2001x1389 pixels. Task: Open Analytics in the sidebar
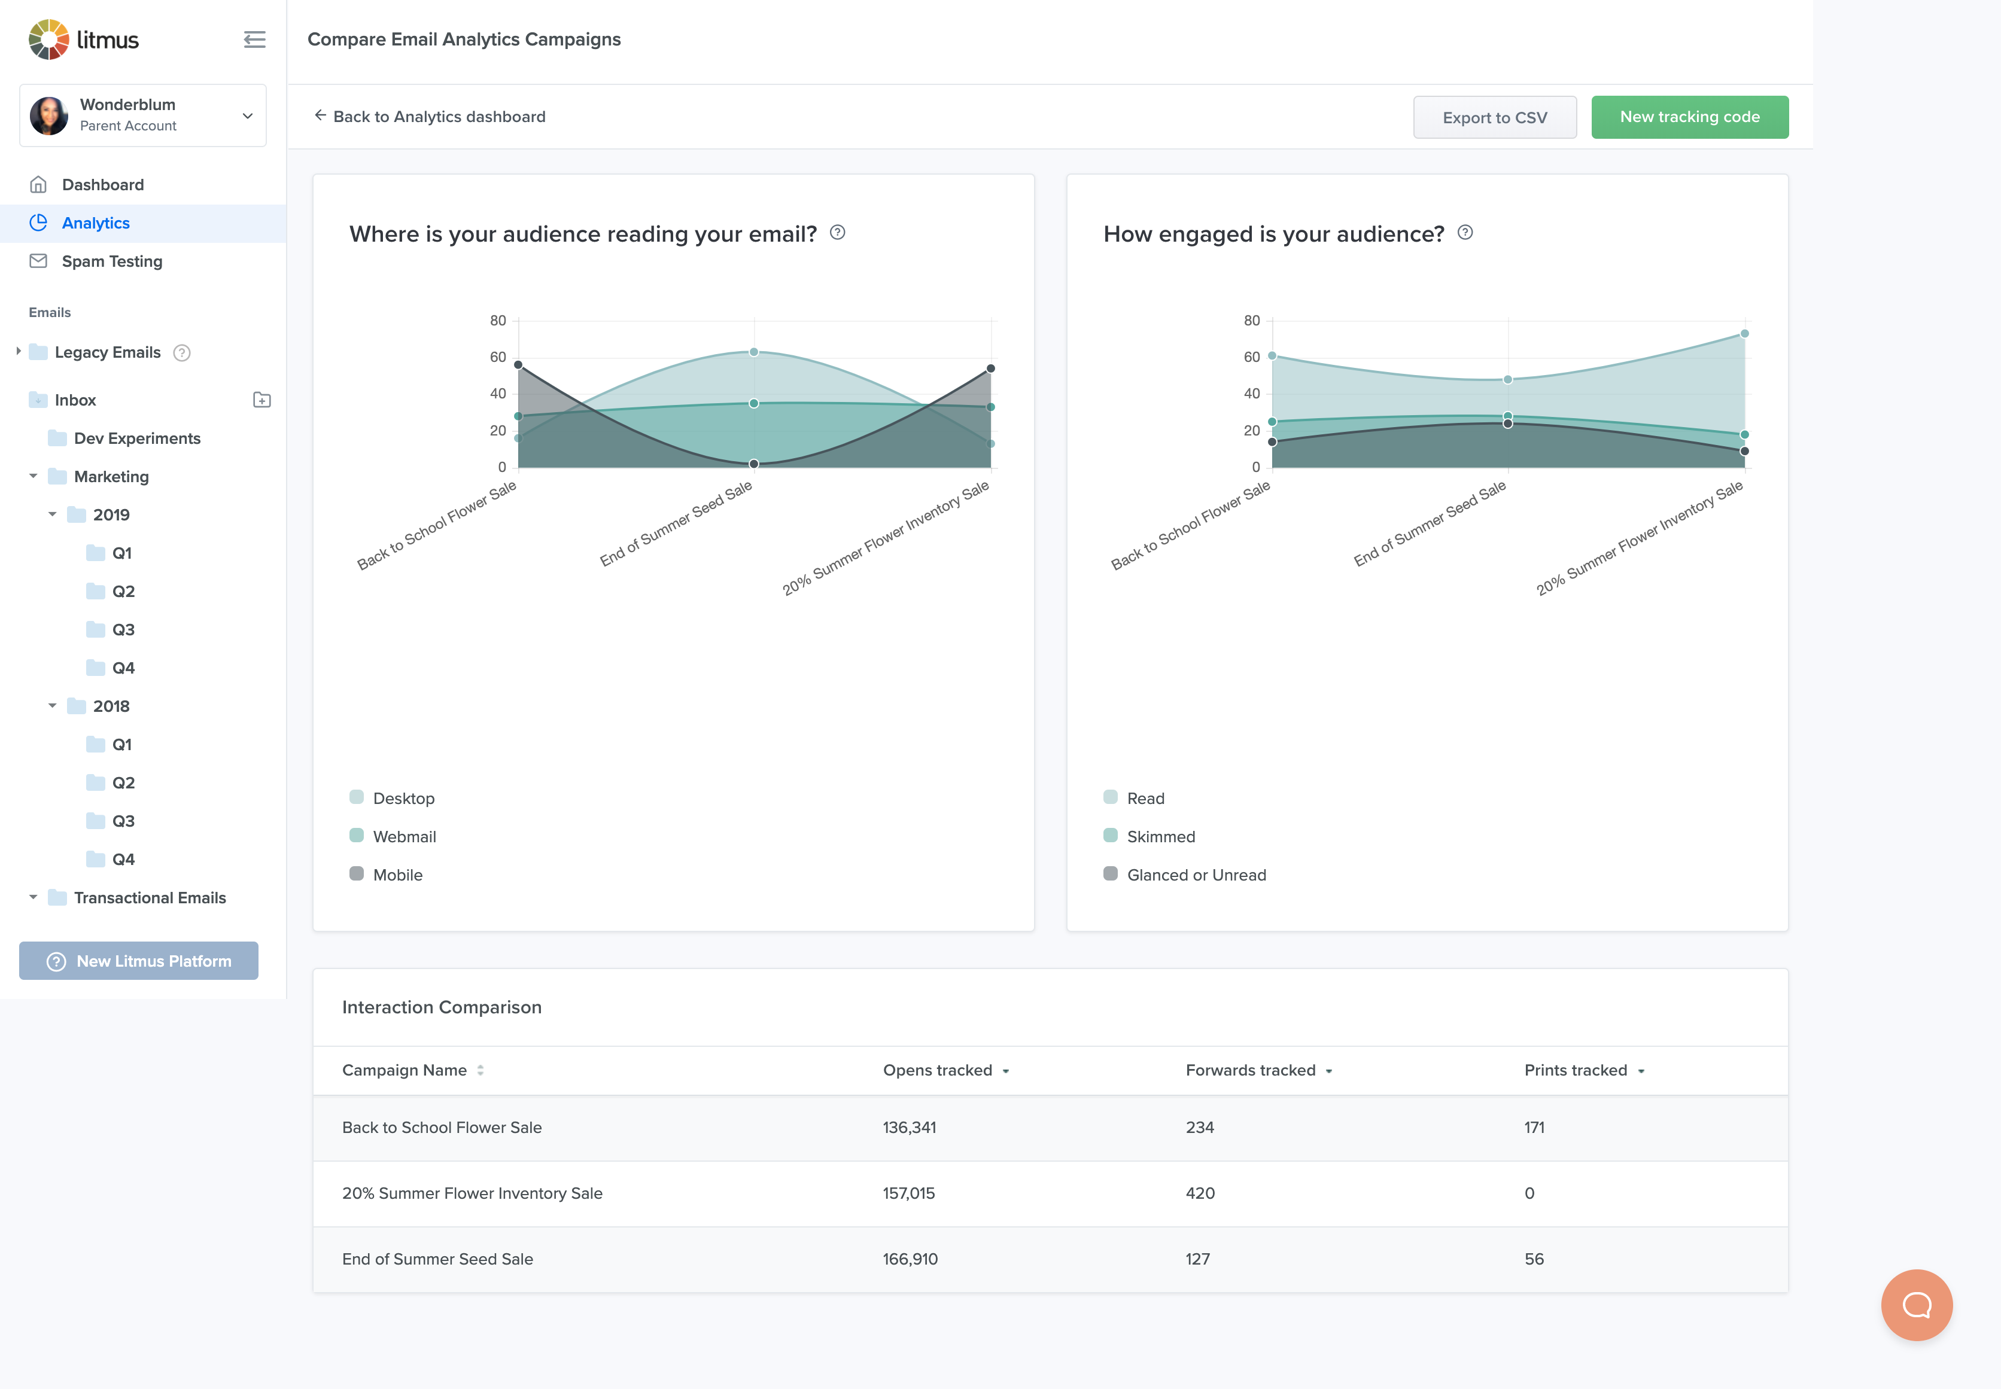pyautogui.click(x=96, y=223)
